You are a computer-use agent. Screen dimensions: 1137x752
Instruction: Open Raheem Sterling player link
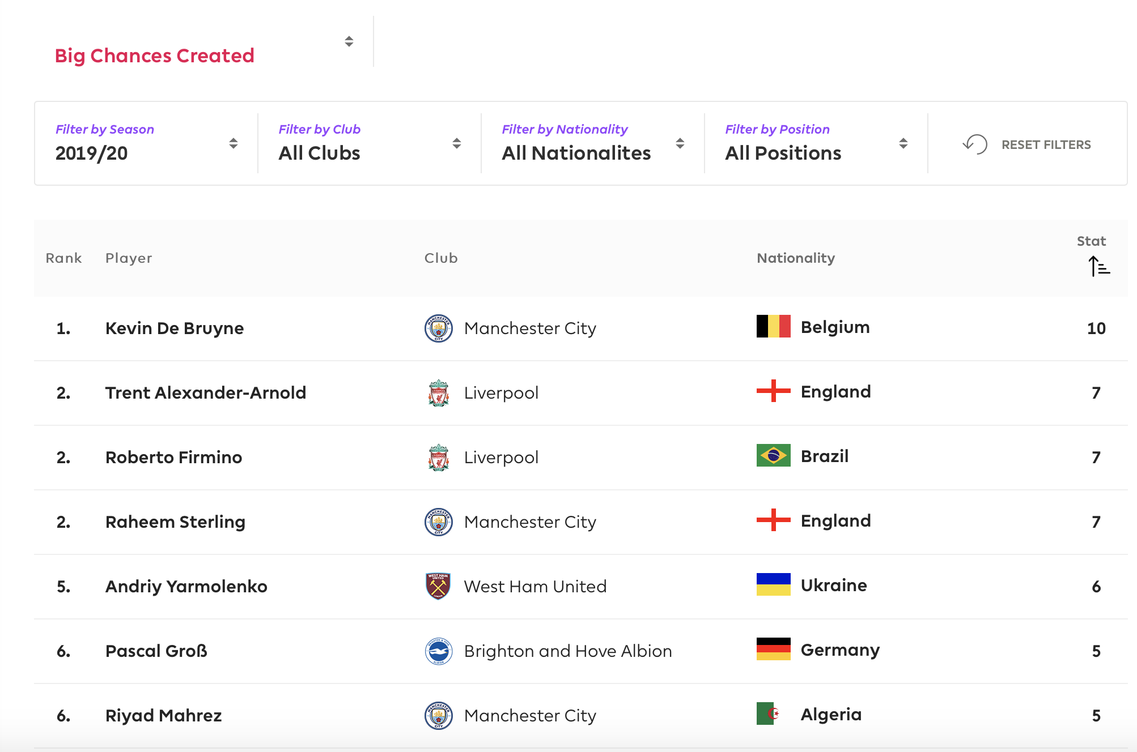tap(175, 522)
